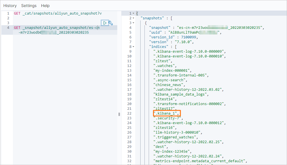Open the Help menu

[45, 6]
